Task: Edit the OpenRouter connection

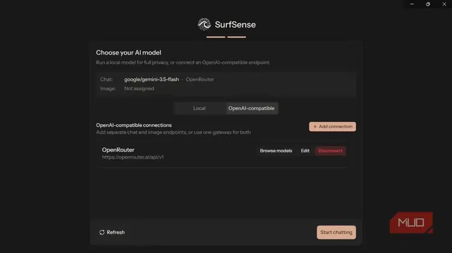Action: pyautogui.click(x=305, y=151)
